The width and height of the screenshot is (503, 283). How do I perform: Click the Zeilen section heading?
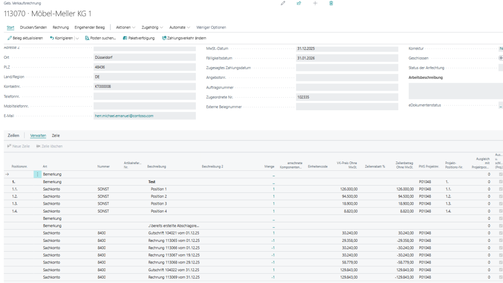(13, 136)
